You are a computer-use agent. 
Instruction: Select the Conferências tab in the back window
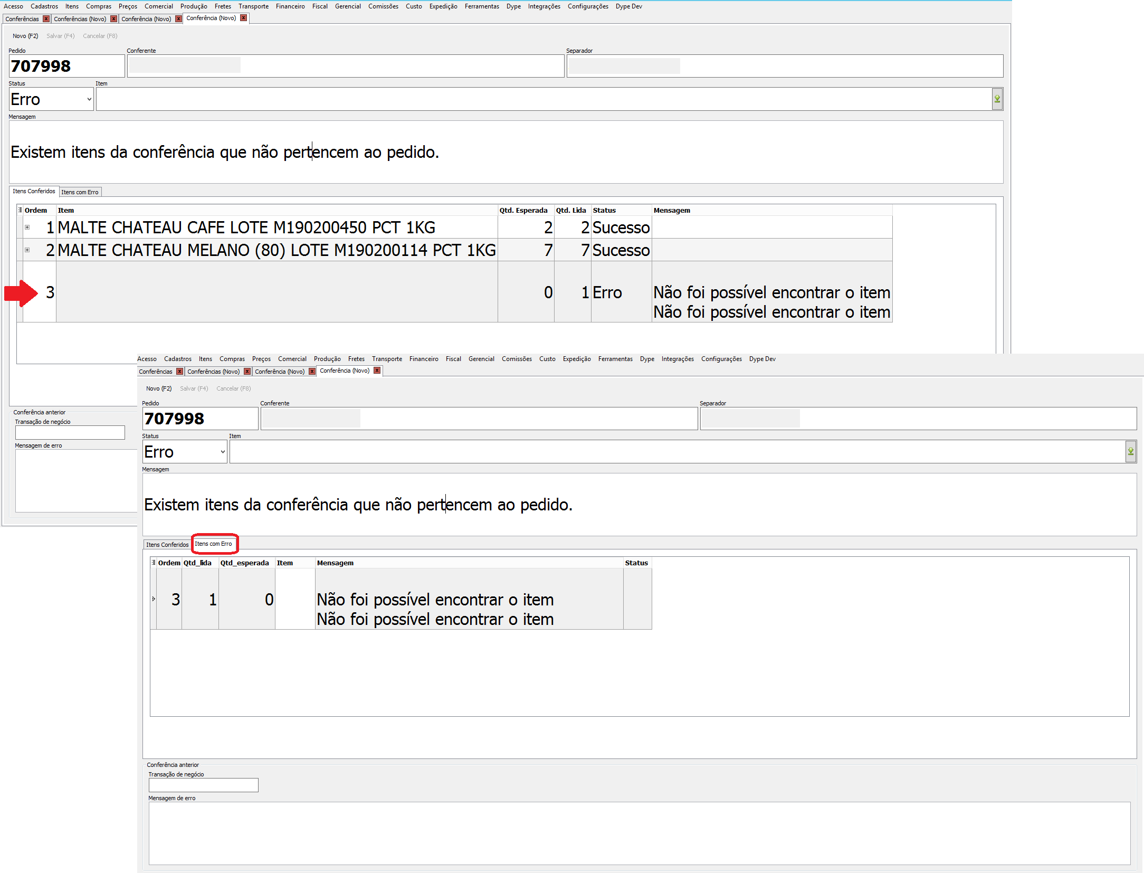[22, 19]
